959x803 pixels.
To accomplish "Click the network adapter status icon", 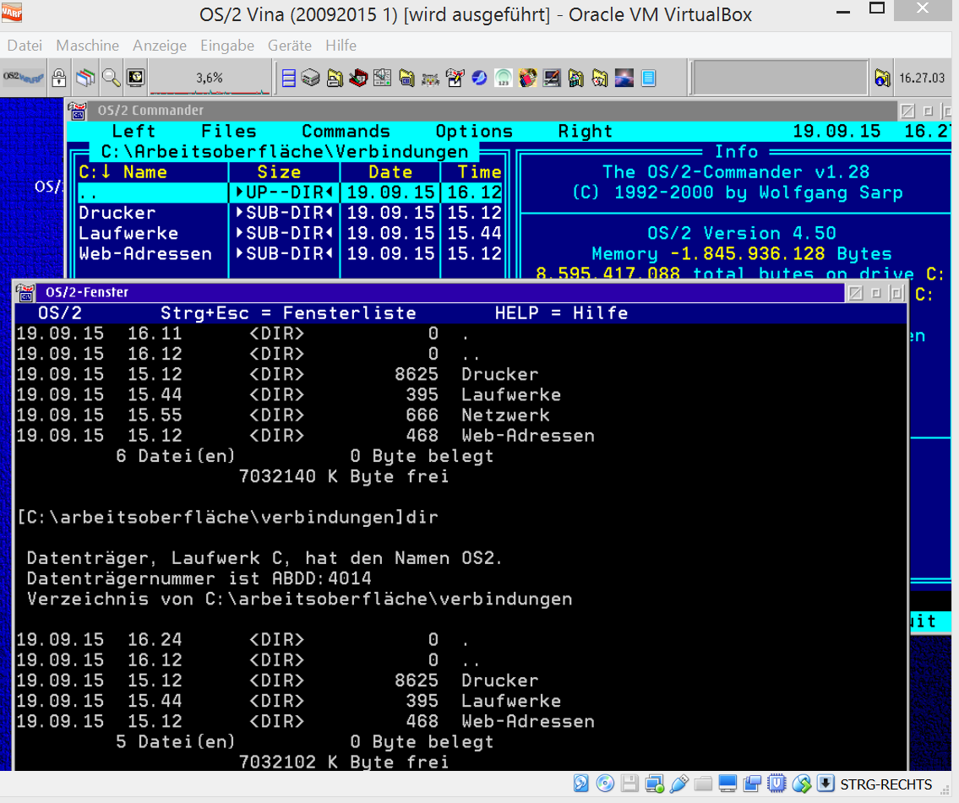I will 655,784.
